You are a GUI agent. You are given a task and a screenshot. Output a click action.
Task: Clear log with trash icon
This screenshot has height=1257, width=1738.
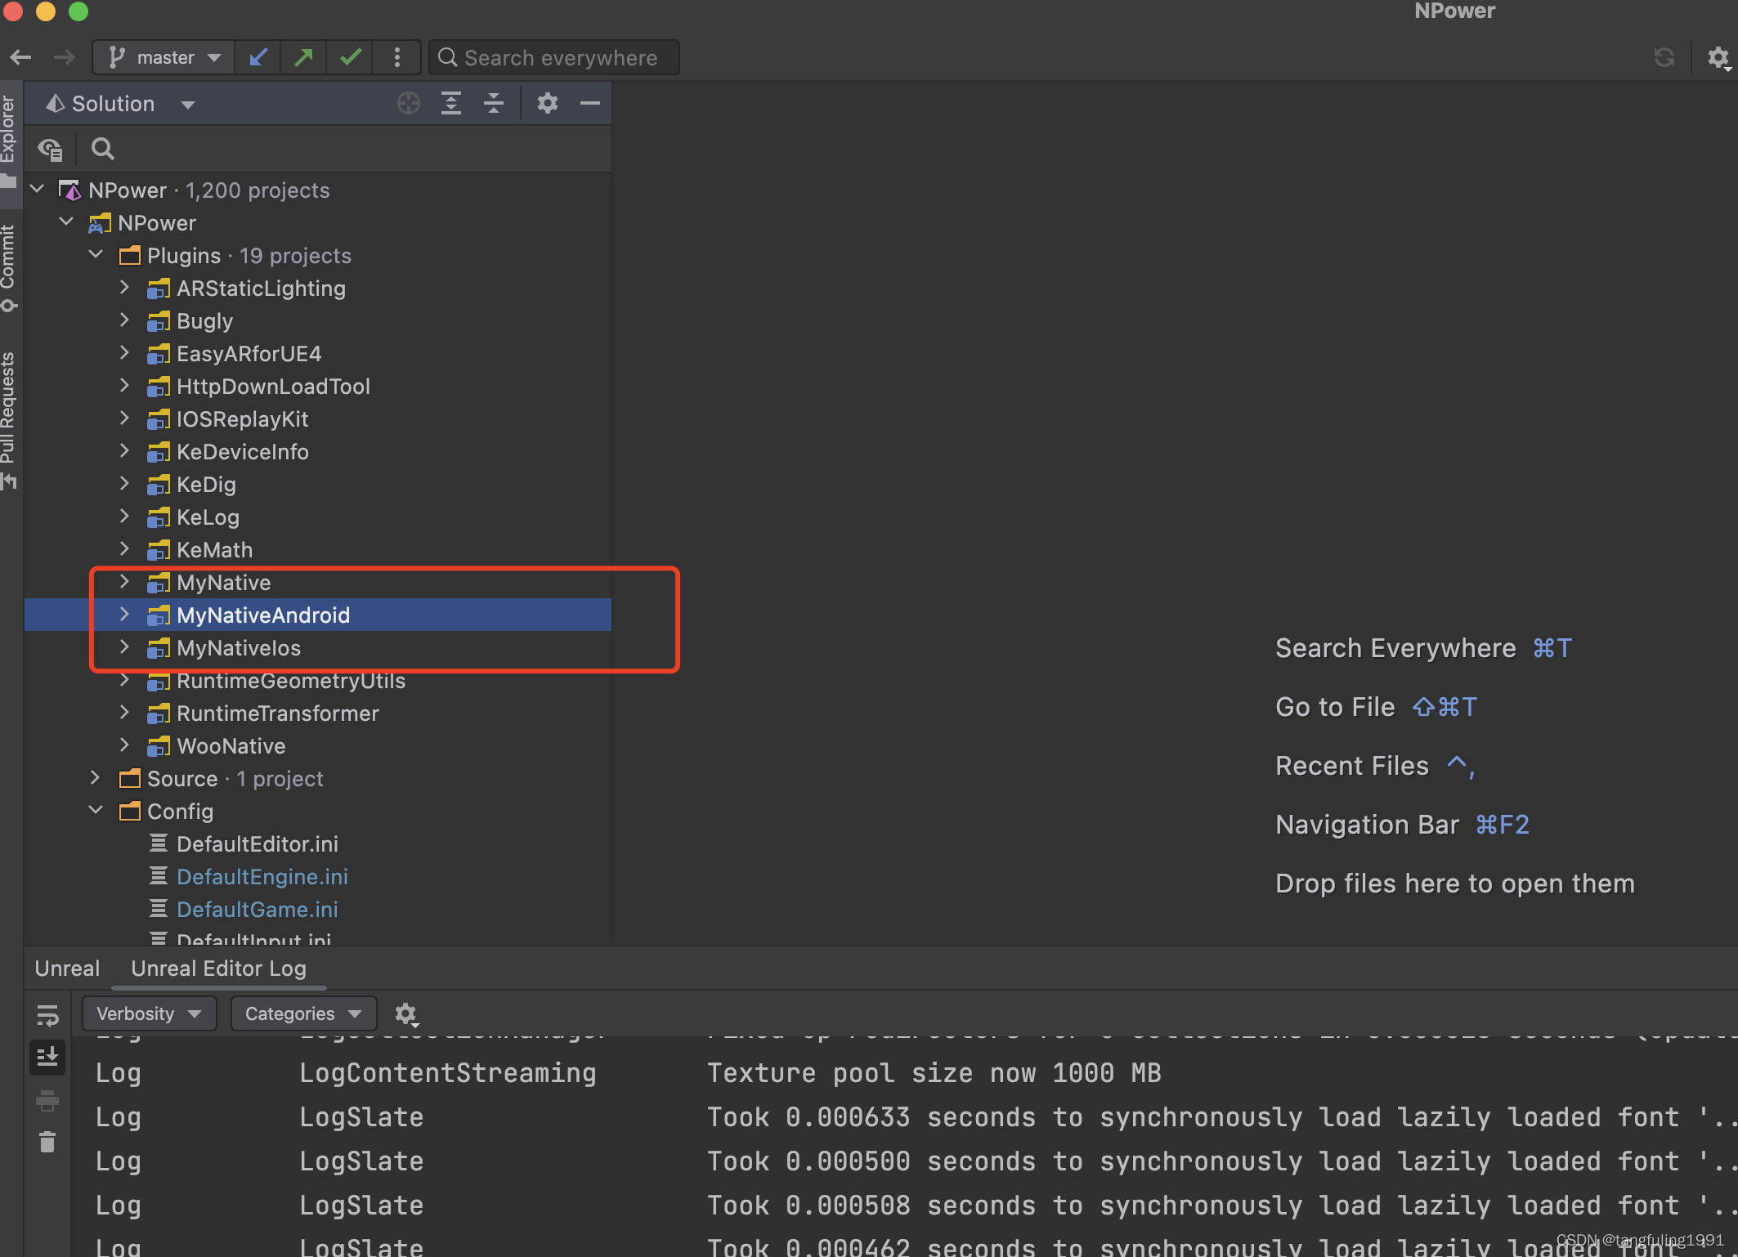[47, 1142]
